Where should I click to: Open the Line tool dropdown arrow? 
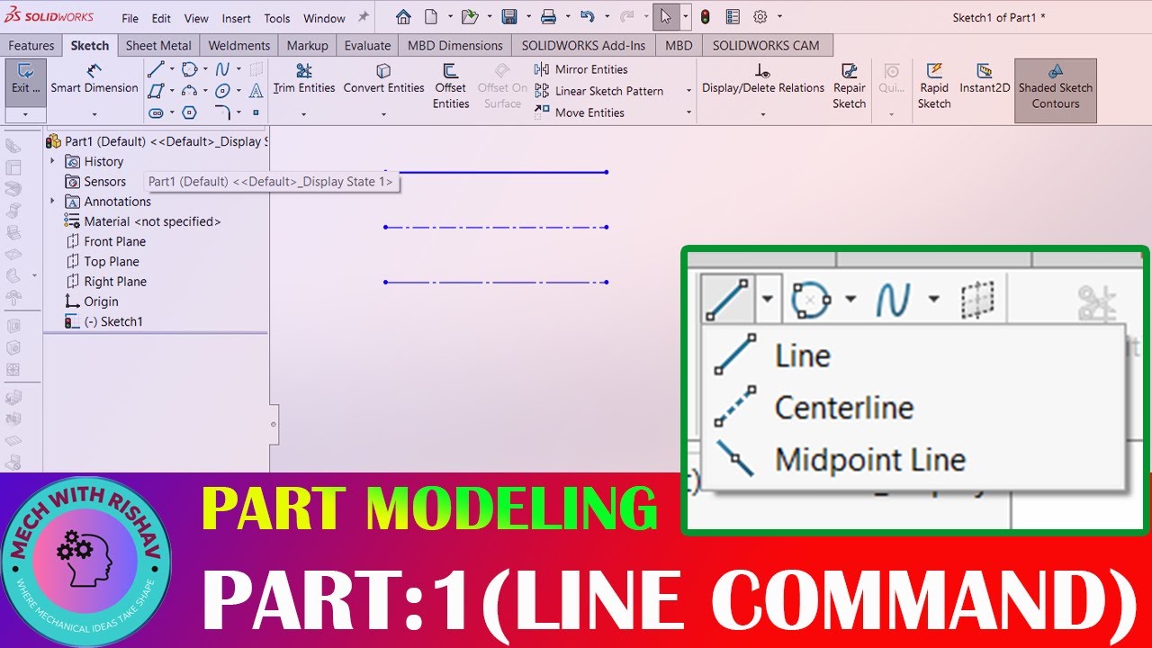point(171,69)
